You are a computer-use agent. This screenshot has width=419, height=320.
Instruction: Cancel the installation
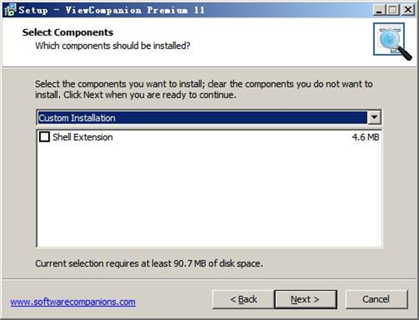click(x=376, y=299)
